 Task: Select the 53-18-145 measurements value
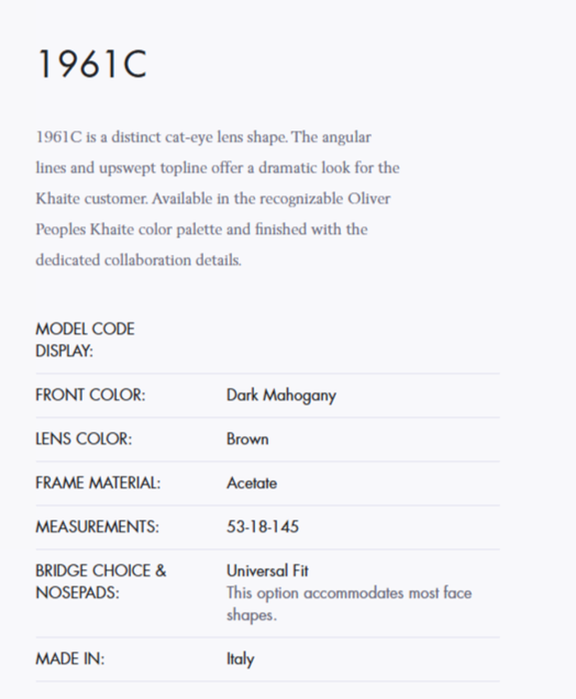pos(263,527)
